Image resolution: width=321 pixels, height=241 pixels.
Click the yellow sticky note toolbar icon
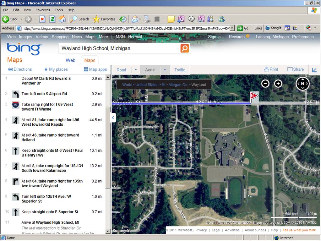[171, 19]
